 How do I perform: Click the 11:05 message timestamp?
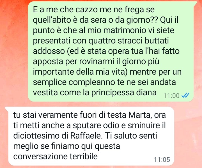coord(162,160)
